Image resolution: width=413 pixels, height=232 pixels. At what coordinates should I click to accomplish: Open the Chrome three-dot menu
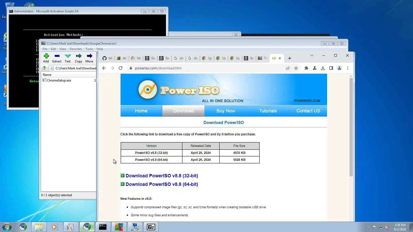click(348, 68)
